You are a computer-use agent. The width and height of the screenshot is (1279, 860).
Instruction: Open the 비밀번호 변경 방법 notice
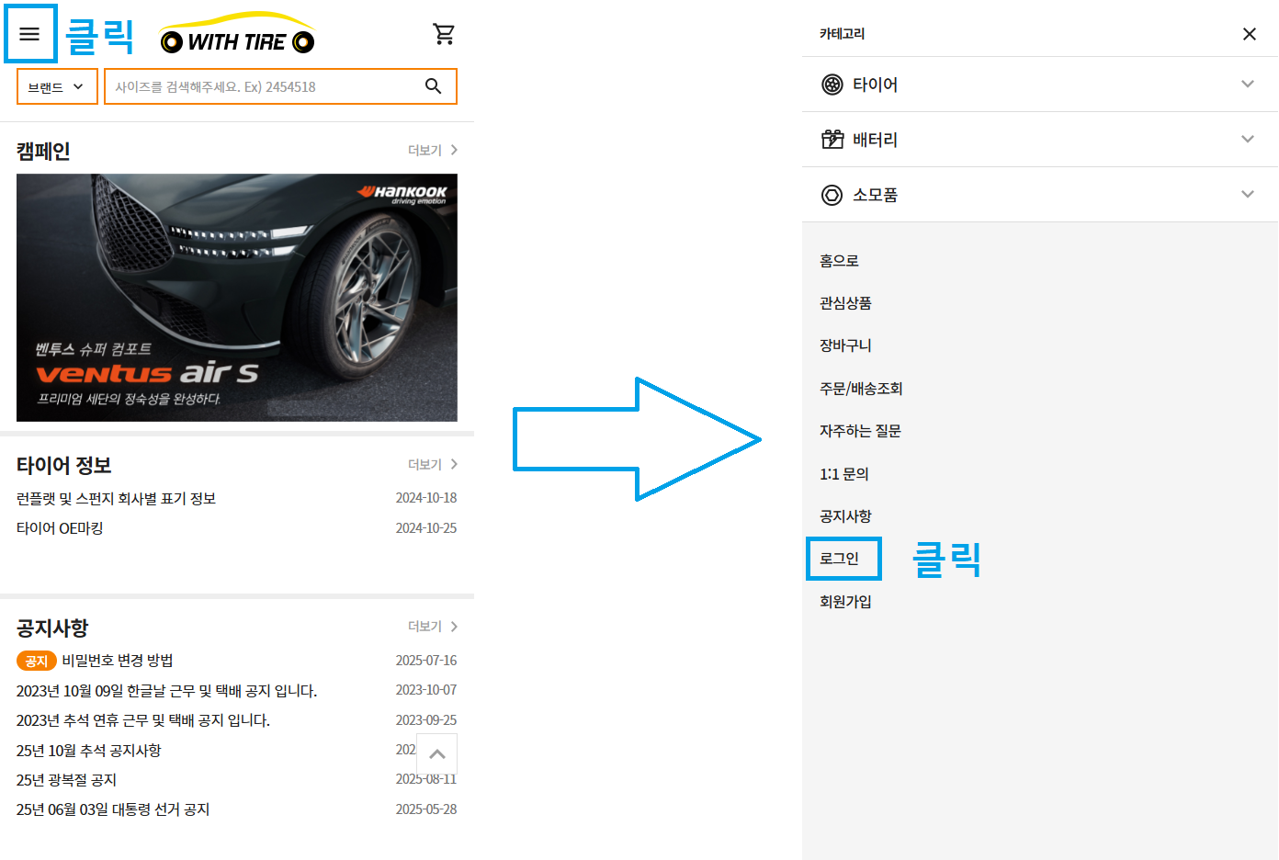118,661
